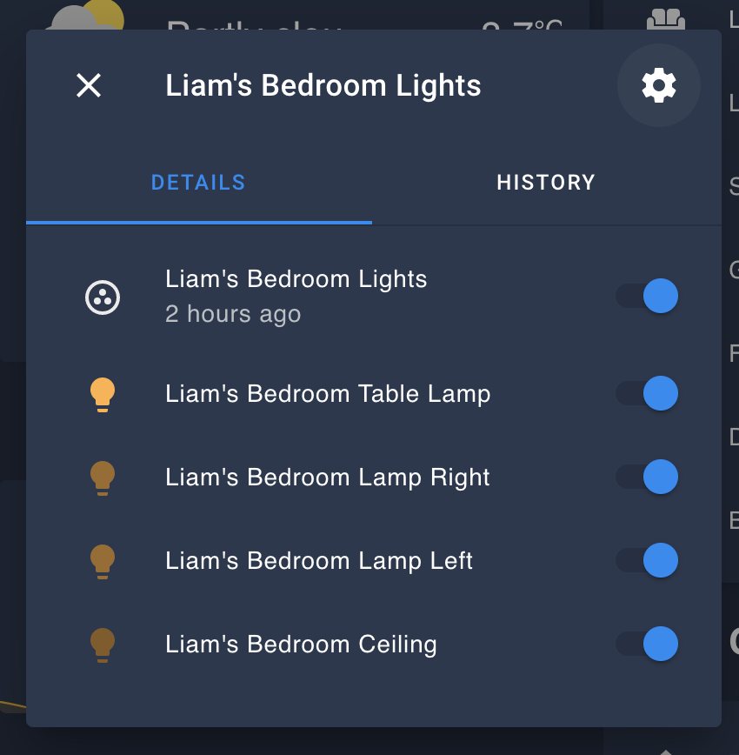Screen dimensions: 739x755
Task: Switch off Liam's Bedroom Lamp Right
Action: pos(648,477)
